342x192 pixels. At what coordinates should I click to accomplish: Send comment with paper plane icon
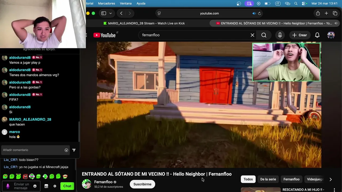click(74, 150)
